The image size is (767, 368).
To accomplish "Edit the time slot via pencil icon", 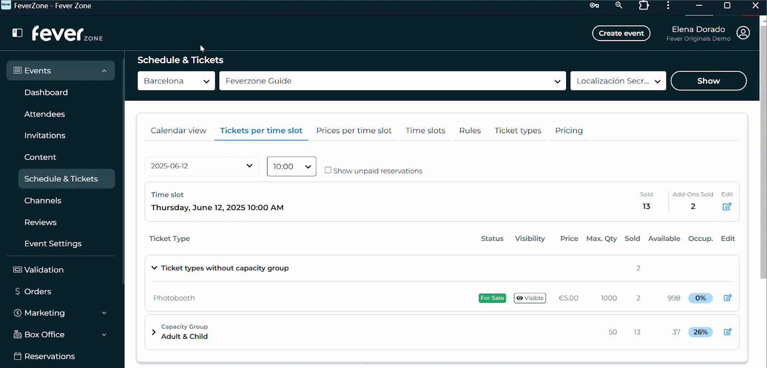I will coord(727,207).
